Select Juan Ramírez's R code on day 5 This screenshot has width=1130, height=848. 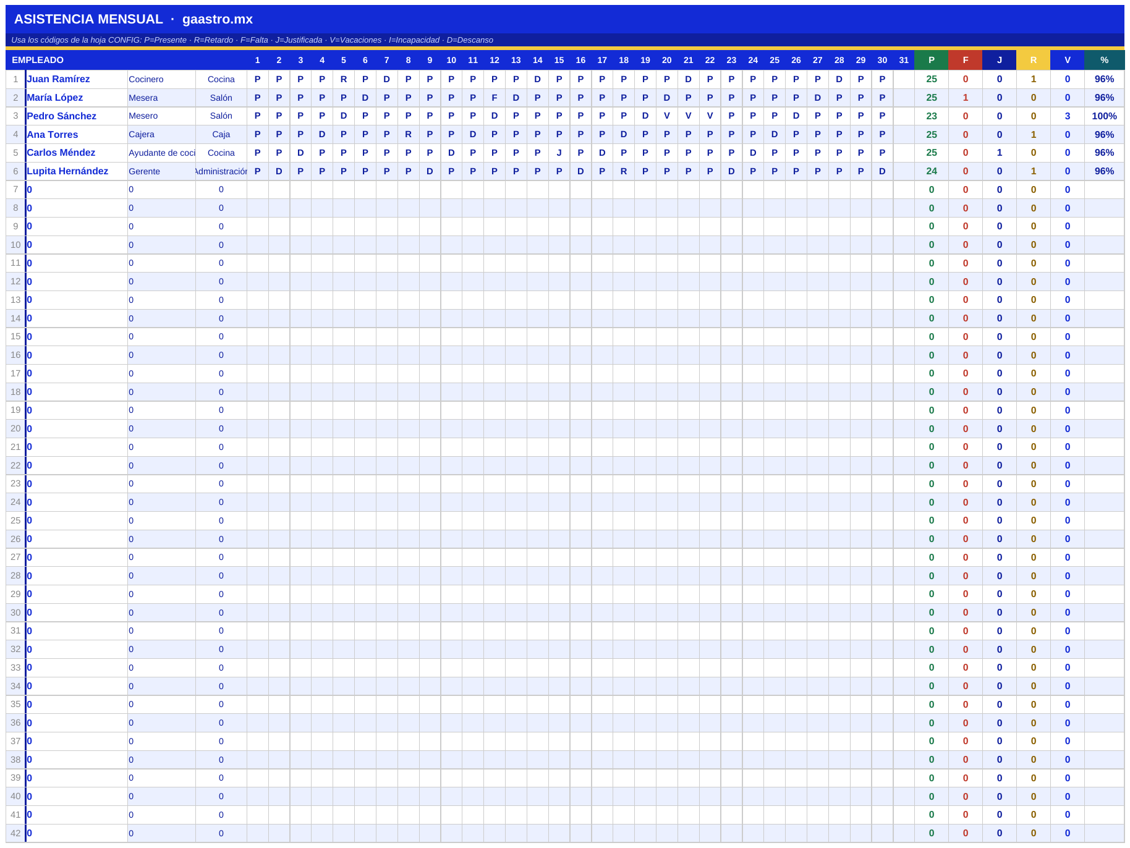[x=344, y=79]
